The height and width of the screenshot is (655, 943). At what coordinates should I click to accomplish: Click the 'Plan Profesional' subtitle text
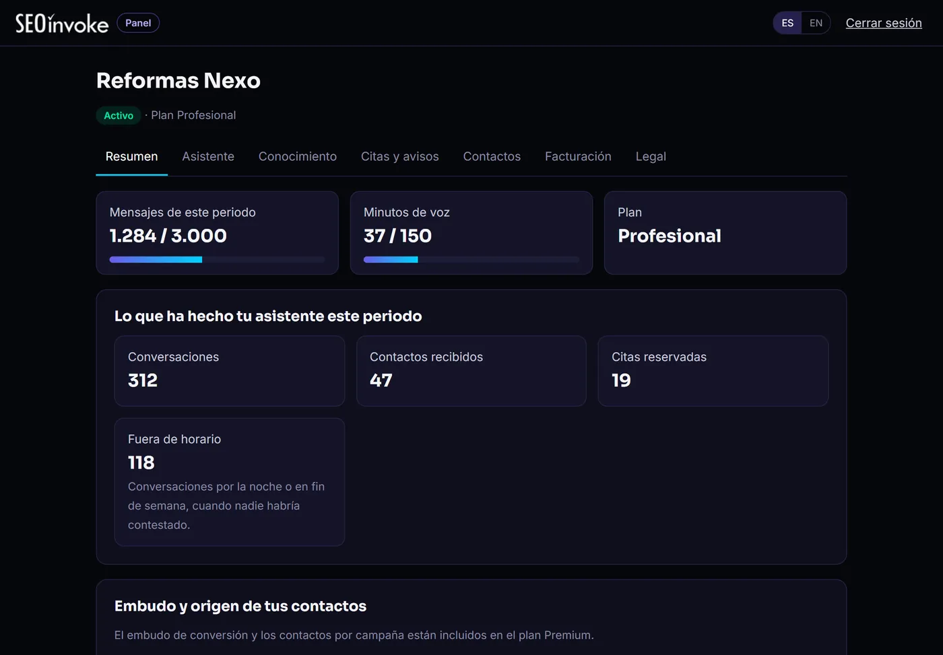point(193,115)
